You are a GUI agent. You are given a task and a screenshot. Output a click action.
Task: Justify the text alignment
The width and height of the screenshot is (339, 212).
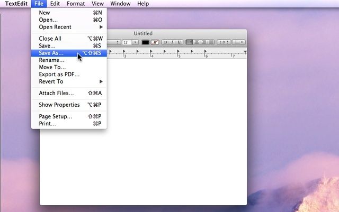coord(211,42)
